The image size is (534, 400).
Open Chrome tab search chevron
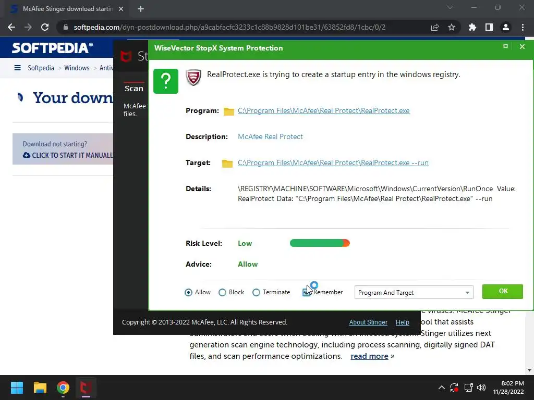(x=450, y=7)
